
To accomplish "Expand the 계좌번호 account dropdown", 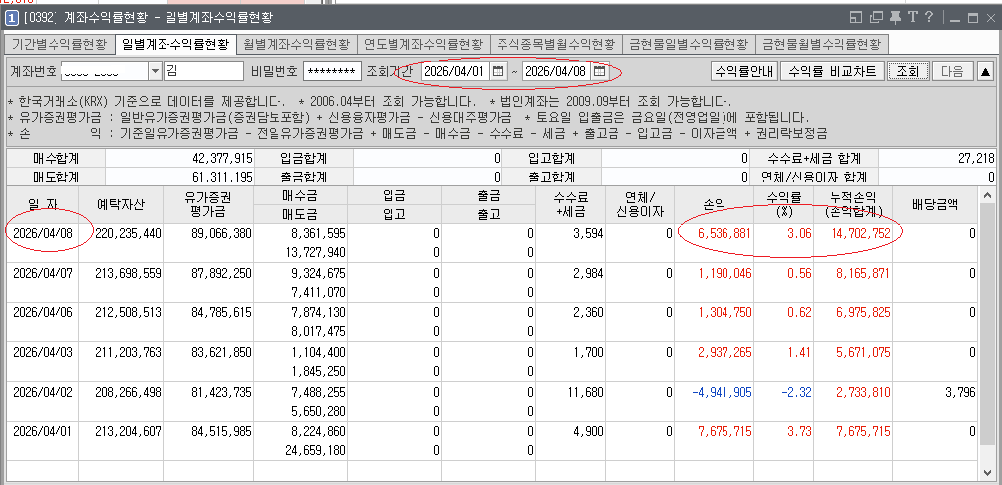I will pos(154,71).
